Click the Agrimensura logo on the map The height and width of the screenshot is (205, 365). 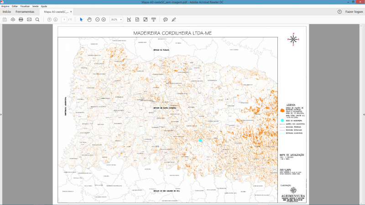[293, 195]
